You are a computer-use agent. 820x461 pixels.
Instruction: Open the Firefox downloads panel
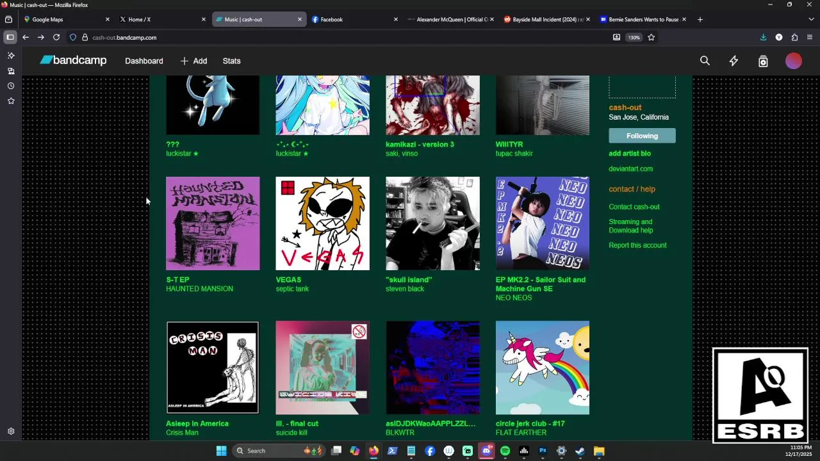pyautogui.click(x=763, y=37)
